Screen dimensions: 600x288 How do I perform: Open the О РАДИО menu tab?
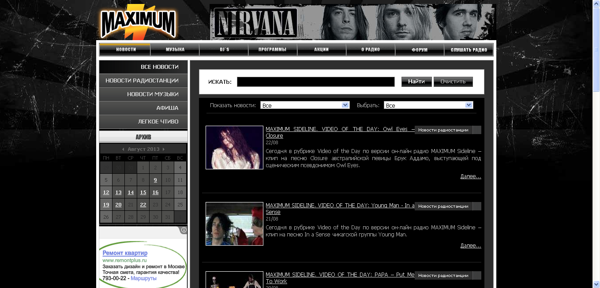[371, 49]
